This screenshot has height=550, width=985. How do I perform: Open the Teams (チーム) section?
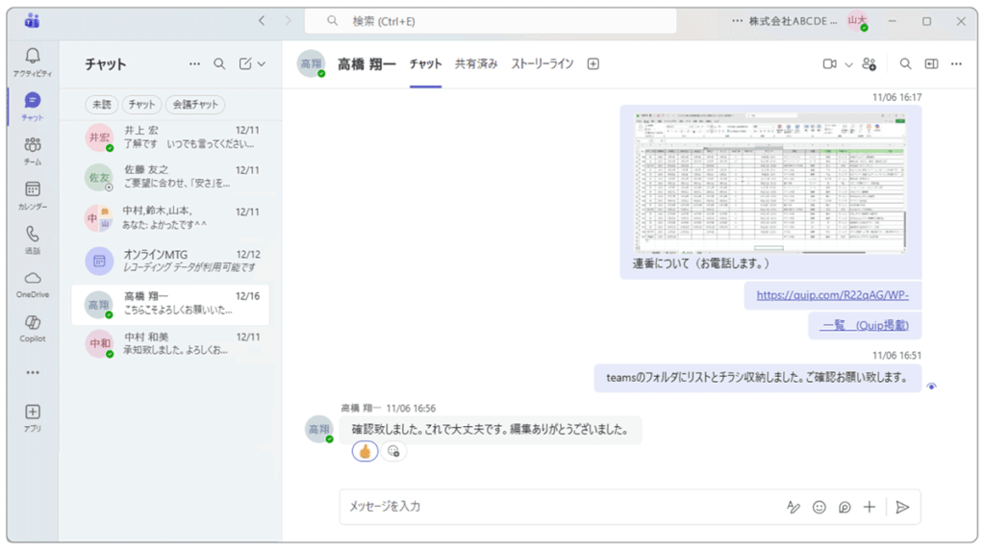pyautogui.click(x=33, y=151)
